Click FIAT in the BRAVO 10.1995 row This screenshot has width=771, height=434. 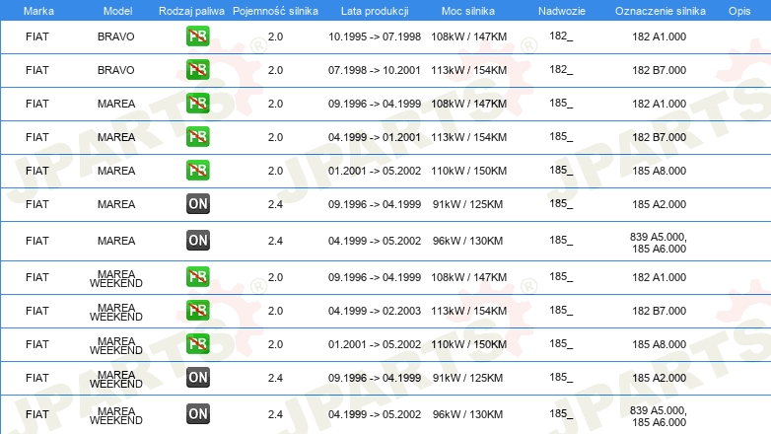(x=37, y=36)
